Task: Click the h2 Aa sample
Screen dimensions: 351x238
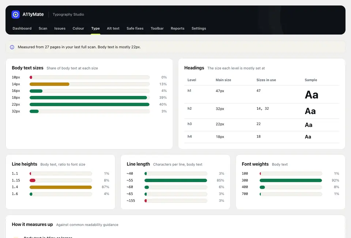Action: point(310,111)
